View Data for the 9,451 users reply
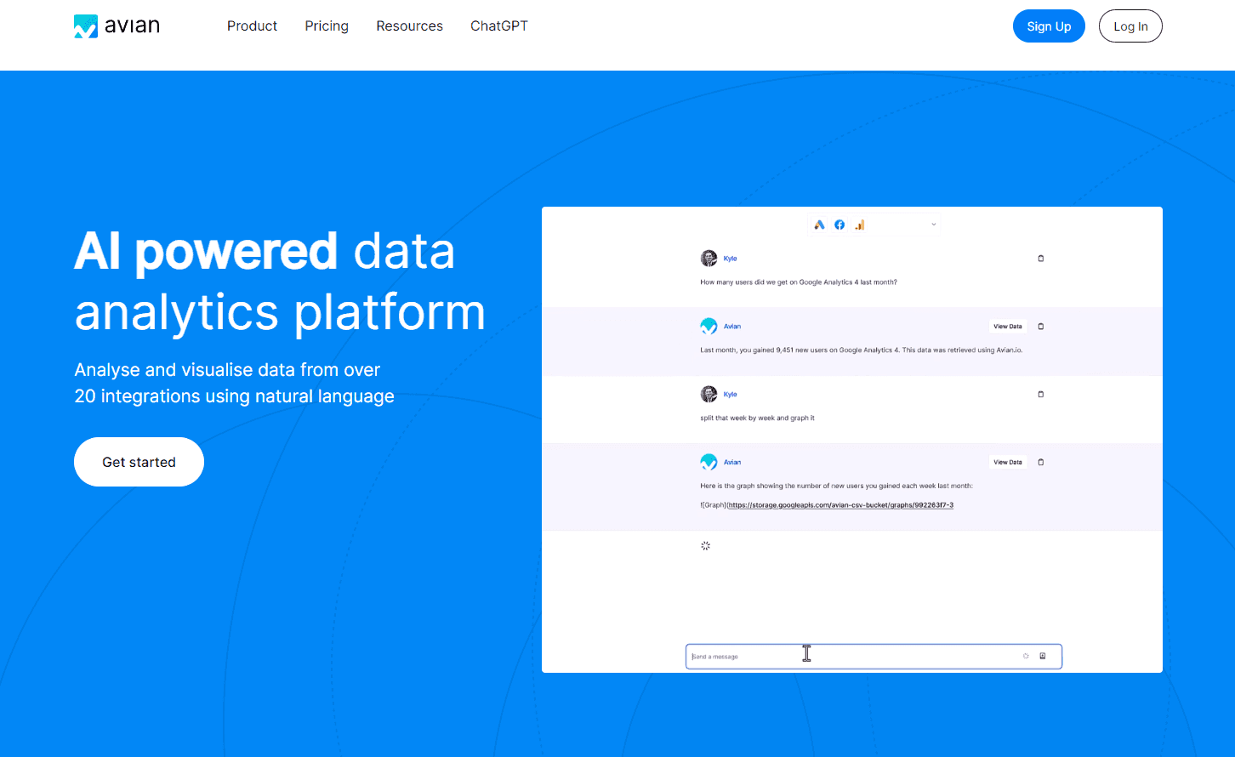1235x757 pixels. click(x=1008, y=327)
